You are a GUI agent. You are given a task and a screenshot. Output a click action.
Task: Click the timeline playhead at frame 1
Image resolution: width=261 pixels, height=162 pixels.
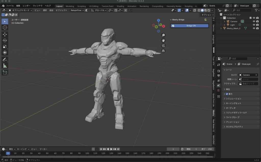pos(8,153)
